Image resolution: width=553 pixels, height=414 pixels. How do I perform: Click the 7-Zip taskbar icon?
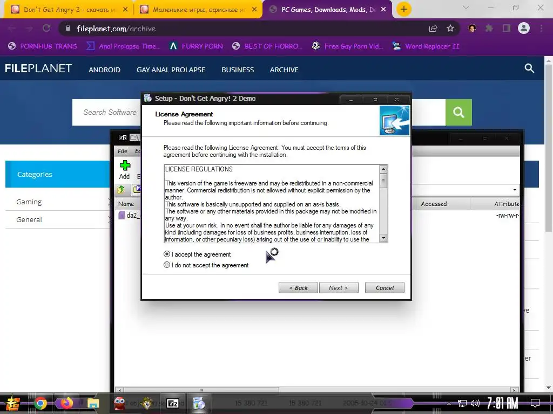[172, 403]
